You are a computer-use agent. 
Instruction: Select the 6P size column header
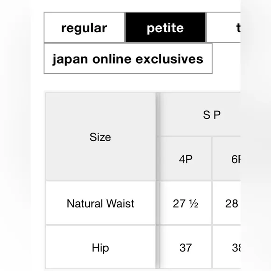[227, 159]
